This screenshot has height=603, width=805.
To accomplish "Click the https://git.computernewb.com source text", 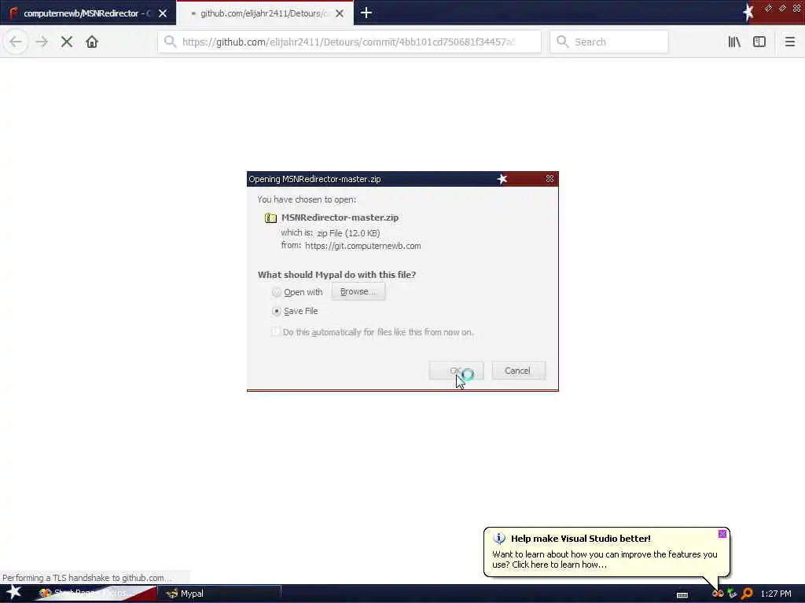I will pyautogui.click(x=363, y=246).
